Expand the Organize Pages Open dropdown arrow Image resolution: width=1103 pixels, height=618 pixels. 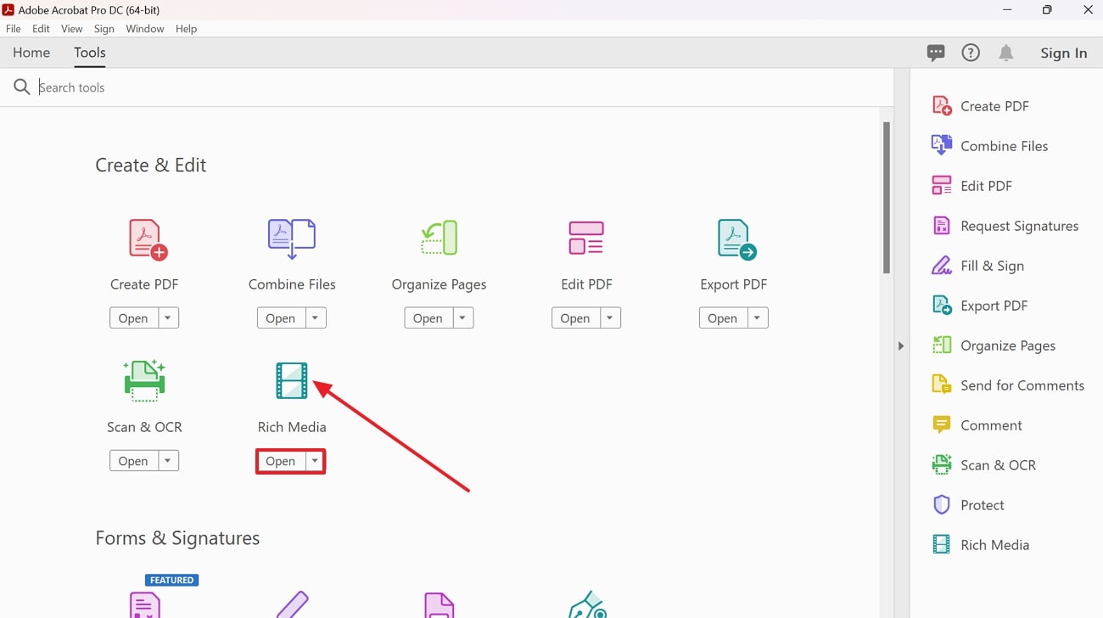(462, 318)
